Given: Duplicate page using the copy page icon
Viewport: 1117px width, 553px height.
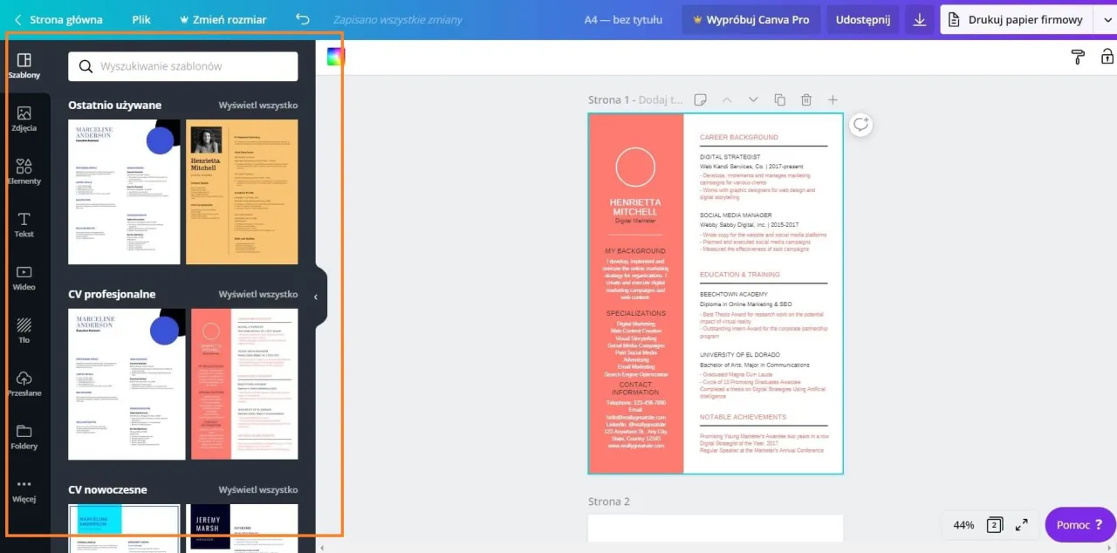Looking at the screenshot, I should tap(780, 100).
